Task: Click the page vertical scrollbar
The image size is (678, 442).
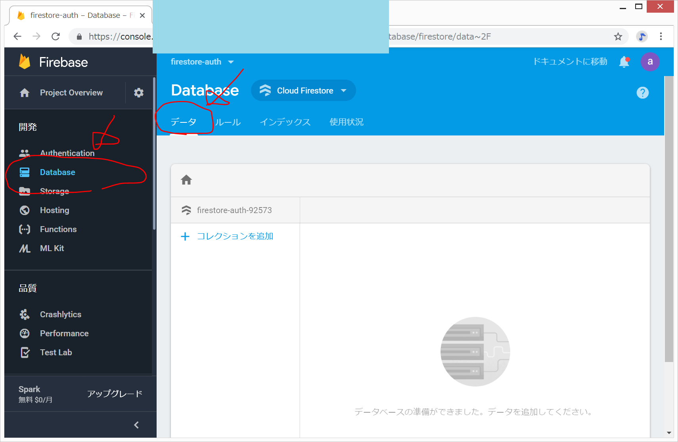Action: coord(669,219)
